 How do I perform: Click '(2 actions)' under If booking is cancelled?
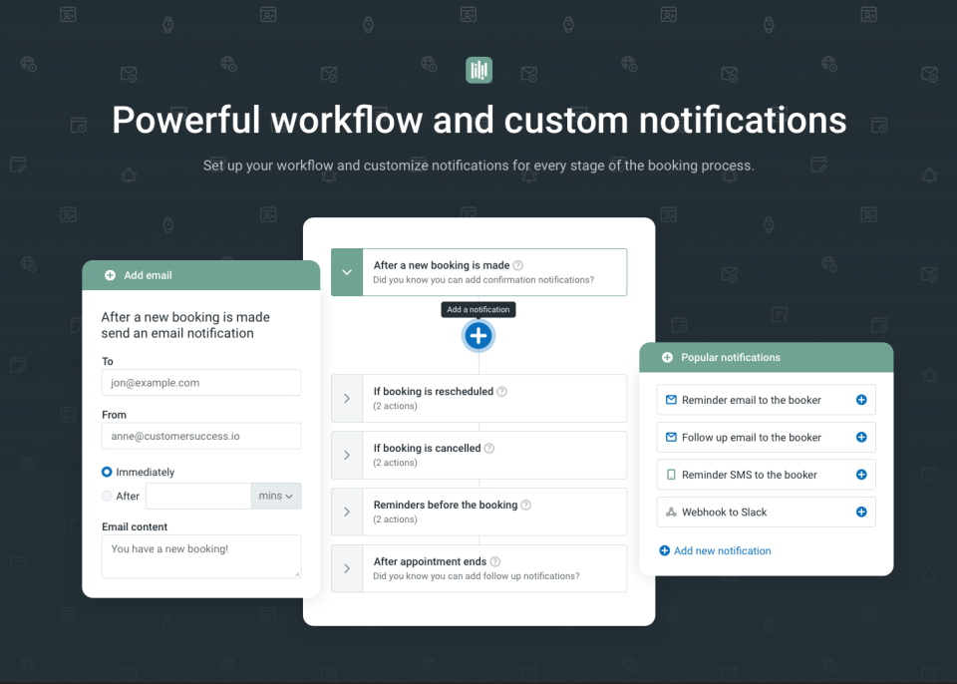pos(396,463)
